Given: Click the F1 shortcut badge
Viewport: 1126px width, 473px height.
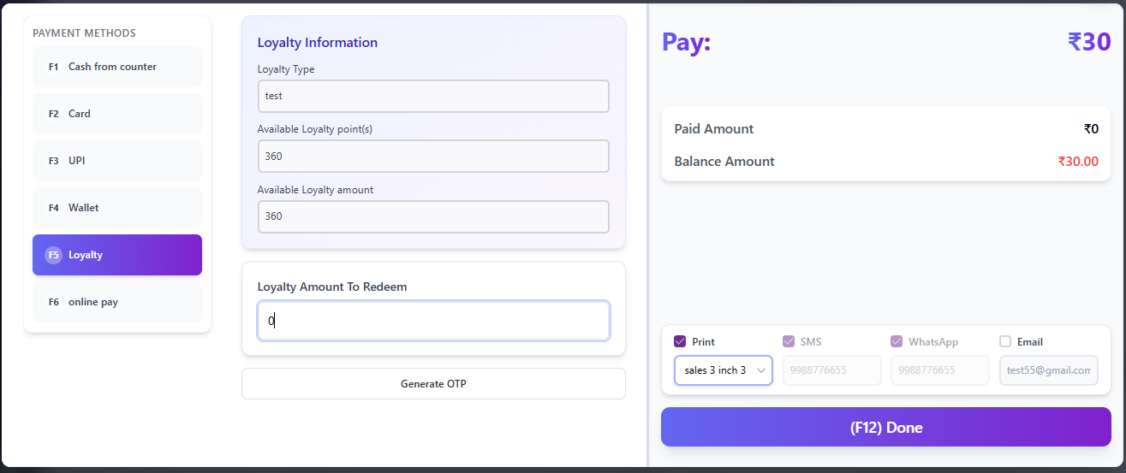Looking at the screenshot, I should 53,67.
